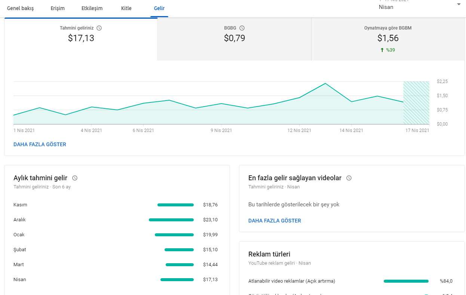
Task: Select the Oynatmaya göre BGBM metric card
Action: (388, 38)
